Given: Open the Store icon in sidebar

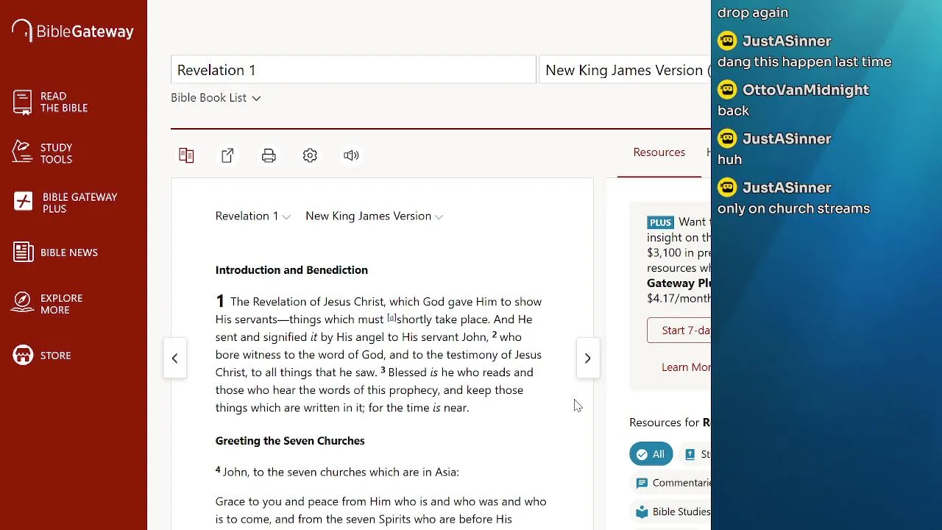Looking at the screenshot, I should (x=23, y=355).
